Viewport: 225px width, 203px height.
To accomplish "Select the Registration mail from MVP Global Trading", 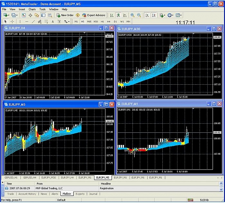I will [112, 188].
